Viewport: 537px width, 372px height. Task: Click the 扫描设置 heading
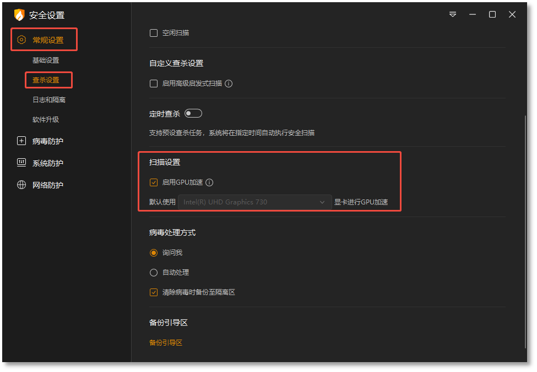[x=165, y=162]
